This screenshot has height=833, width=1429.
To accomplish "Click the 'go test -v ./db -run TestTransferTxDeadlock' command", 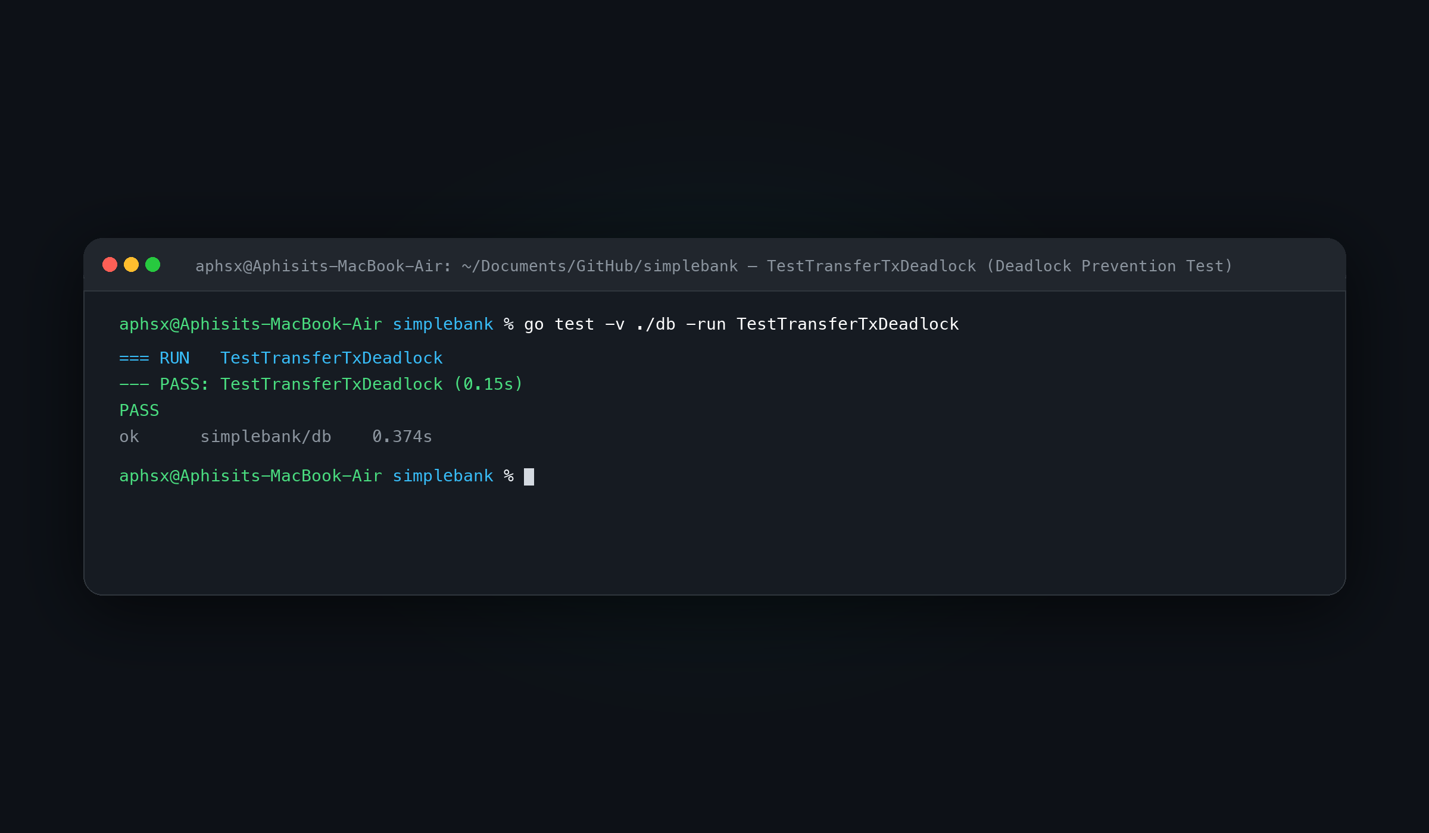I will coord(741,324).
